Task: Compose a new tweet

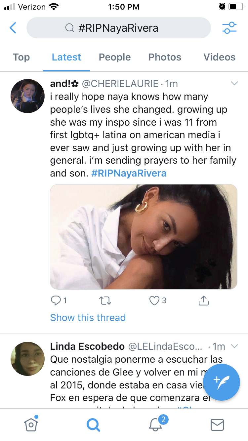Action: click(222, 382)
